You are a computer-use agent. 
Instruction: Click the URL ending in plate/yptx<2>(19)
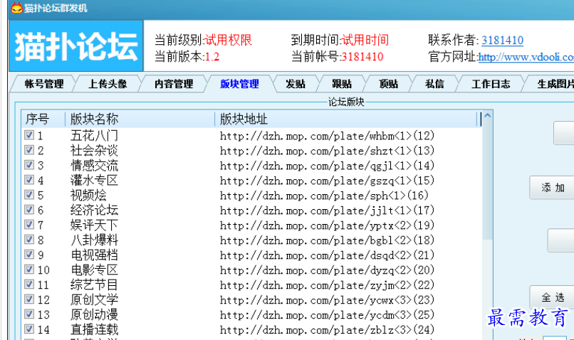pos(327,225)
